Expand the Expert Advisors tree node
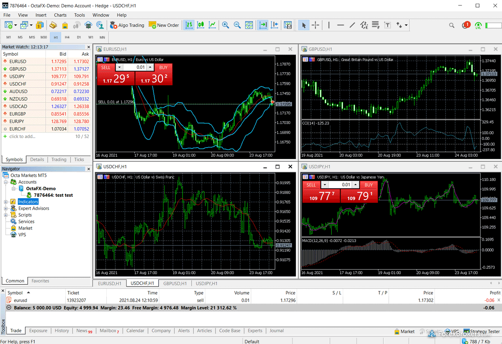502x344 pixels. click(6, 208)
